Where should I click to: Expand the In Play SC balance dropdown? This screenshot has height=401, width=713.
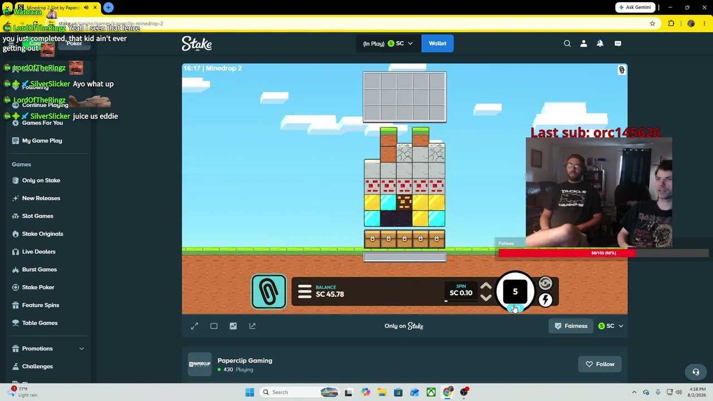point(388,43)
